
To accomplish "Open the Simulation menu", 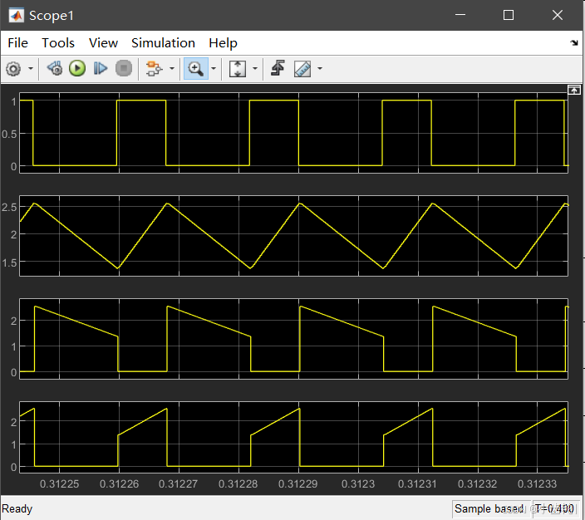I will pyautogui.click(x=163, y=43).
